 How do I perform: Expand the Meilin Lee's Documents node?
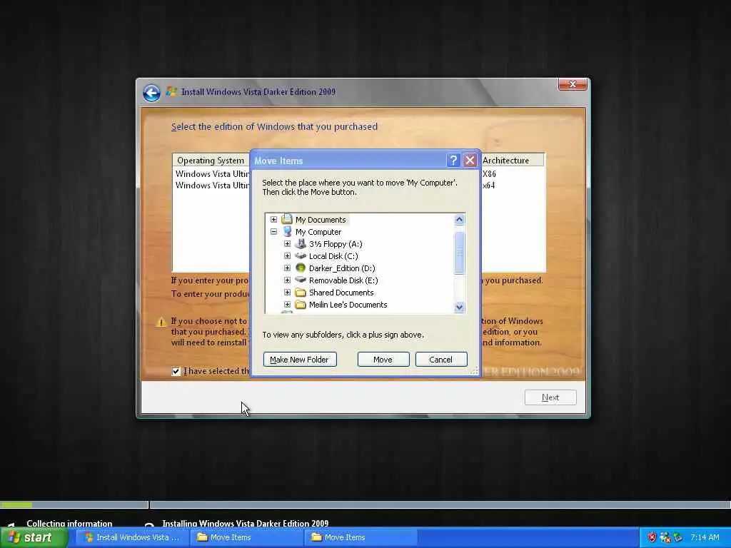point(287,304)
